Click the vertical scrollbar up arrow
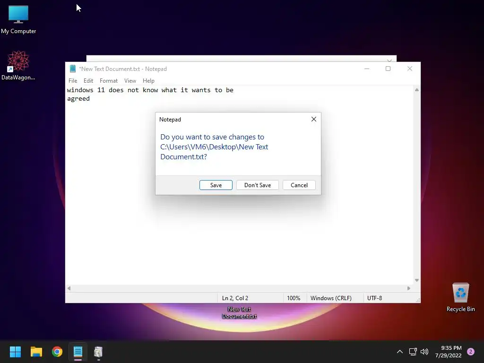The image size is (484, 363). tap(417, 90)
